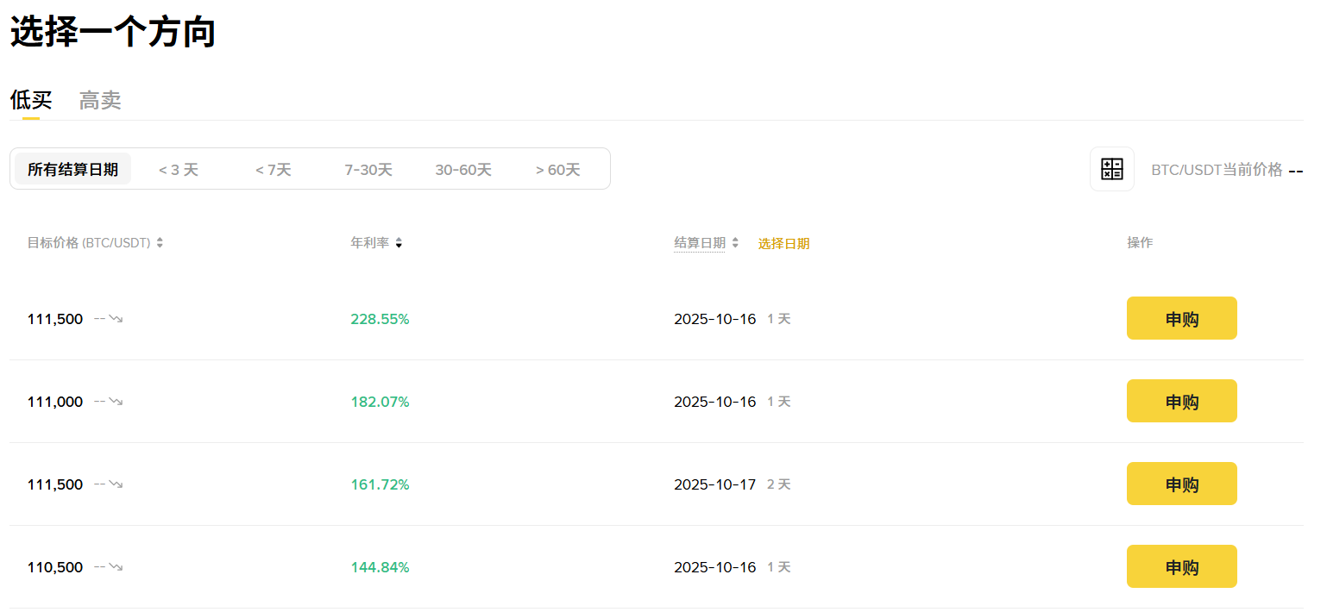This screenshot has width=1327, height=612.
Task: Switch to the 低买 tab
Action: (x=31, y=101)
